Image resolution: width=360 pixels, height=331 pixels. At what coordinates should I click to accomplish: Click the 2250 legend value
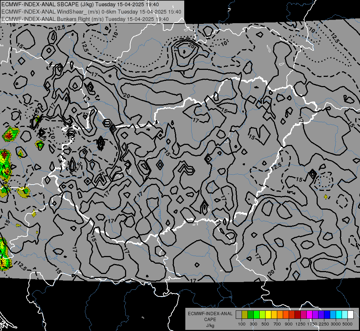[x=324, y=324]
